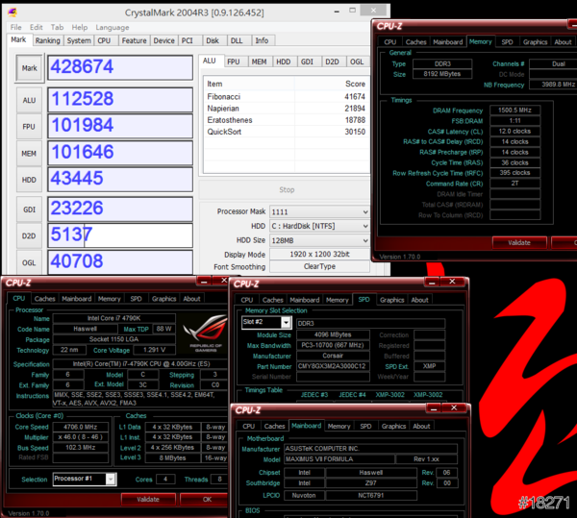Open the Help menu in CrystalMark
This screenshot has width=577, height=518.
80,27
